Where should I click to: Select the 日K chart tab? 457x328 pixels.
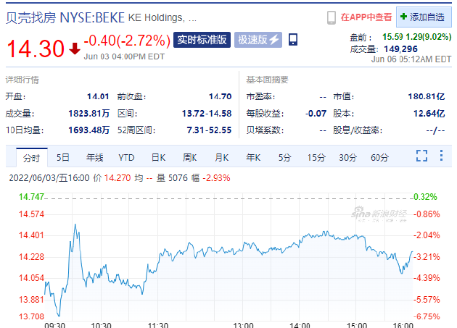158,158
